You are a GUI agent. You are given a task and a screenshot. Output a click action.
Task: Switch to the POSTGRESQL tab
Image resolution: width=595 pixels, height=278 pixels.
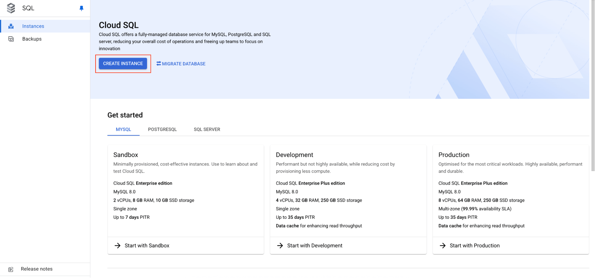click(x=163, y=129)
